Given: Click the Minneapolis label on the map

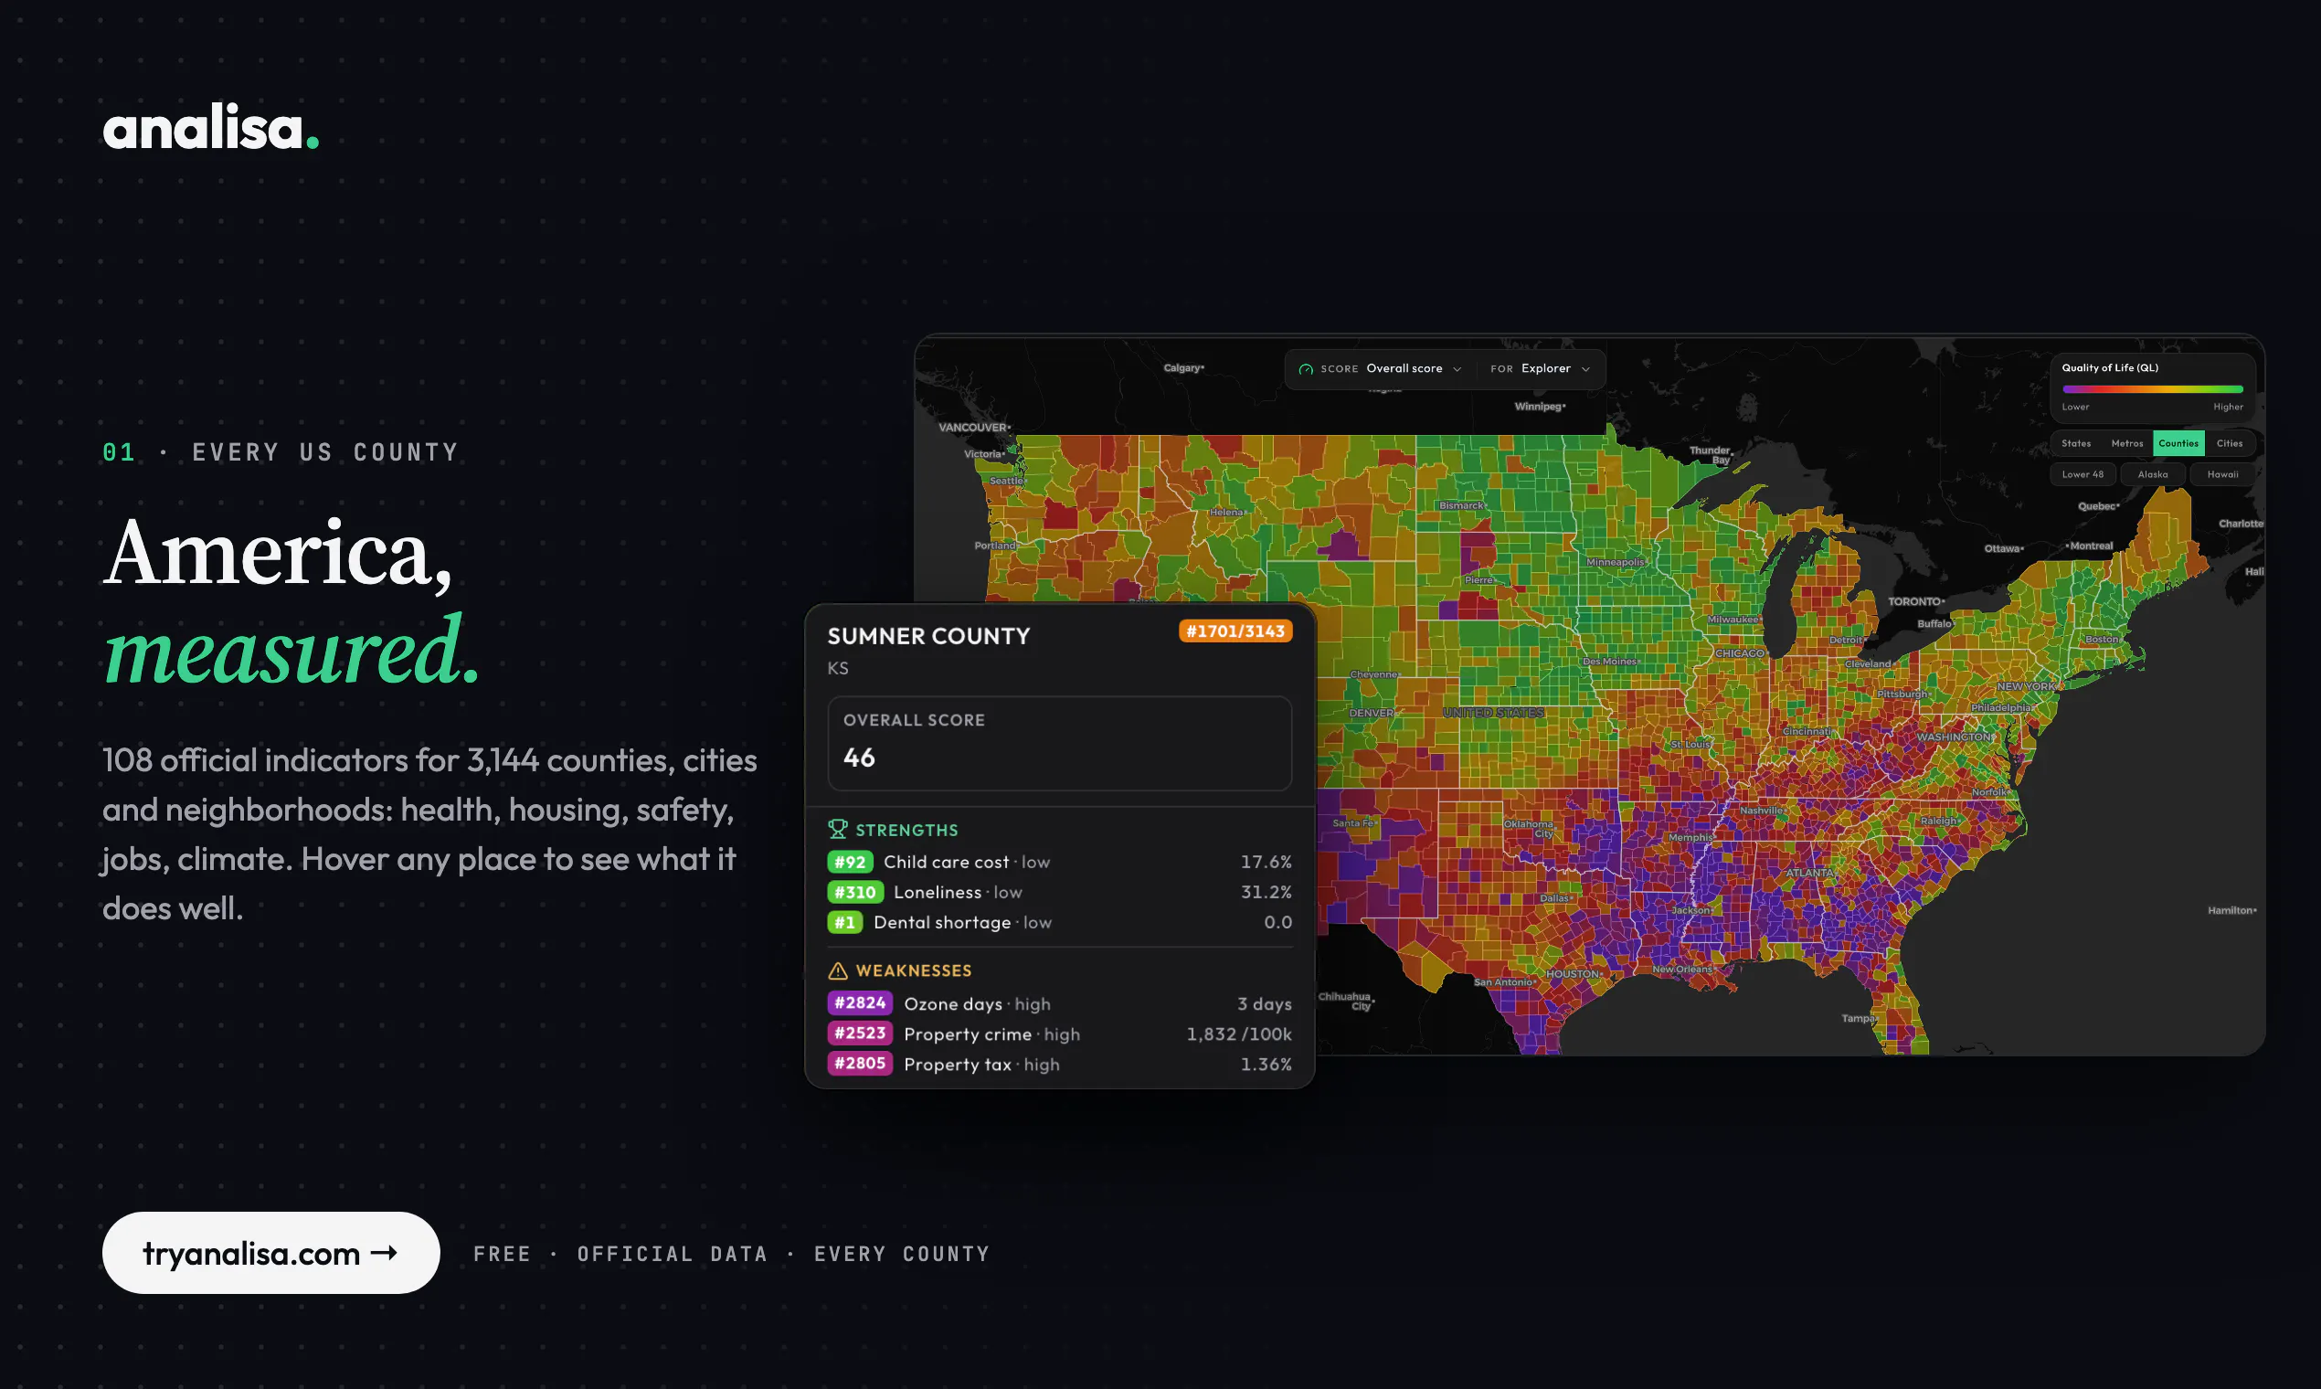Looking at the screenshot, I should [1616, 563].
